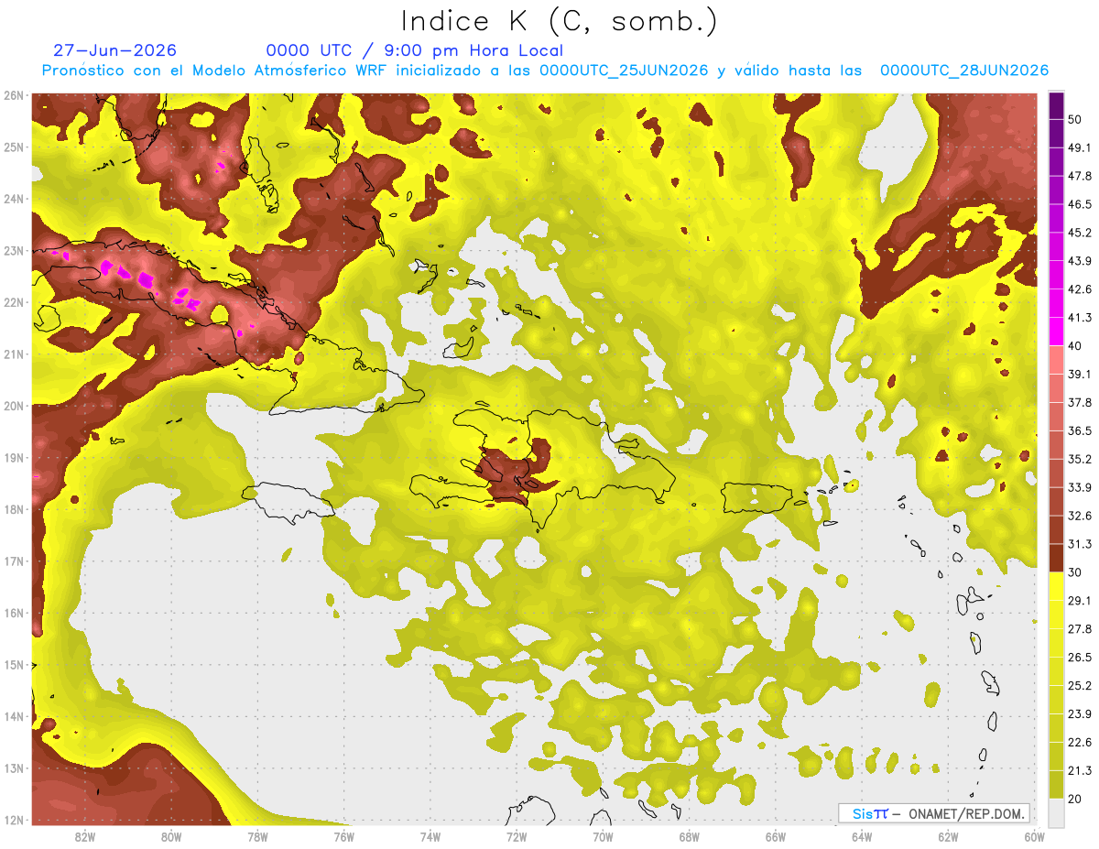Click the magenta color band between 40 and 41.3
The width and height of the screenshot is (1099, 849).
(x=1056, y=331)
